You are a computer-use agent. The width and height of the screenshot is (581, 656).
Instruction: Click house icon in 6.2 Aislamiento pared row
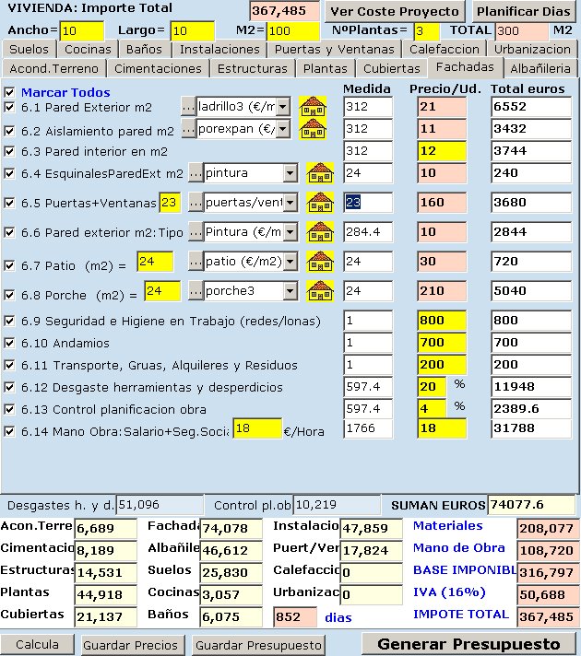pyautogui.click(x=313, y=129)
